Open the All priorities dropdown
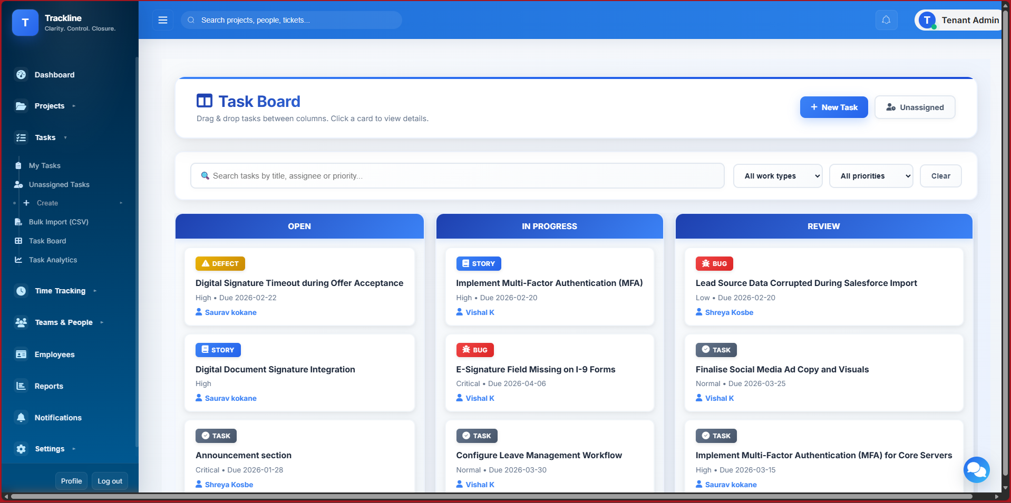The height and width of the screenshot is (503, 1011). pyautogui.click(x=871, y=176)
